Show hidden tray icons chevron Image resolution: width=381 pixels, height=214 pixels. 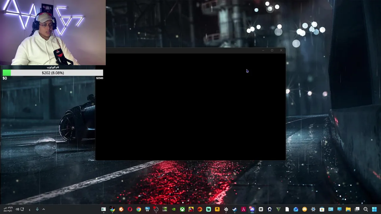[43, 210]
